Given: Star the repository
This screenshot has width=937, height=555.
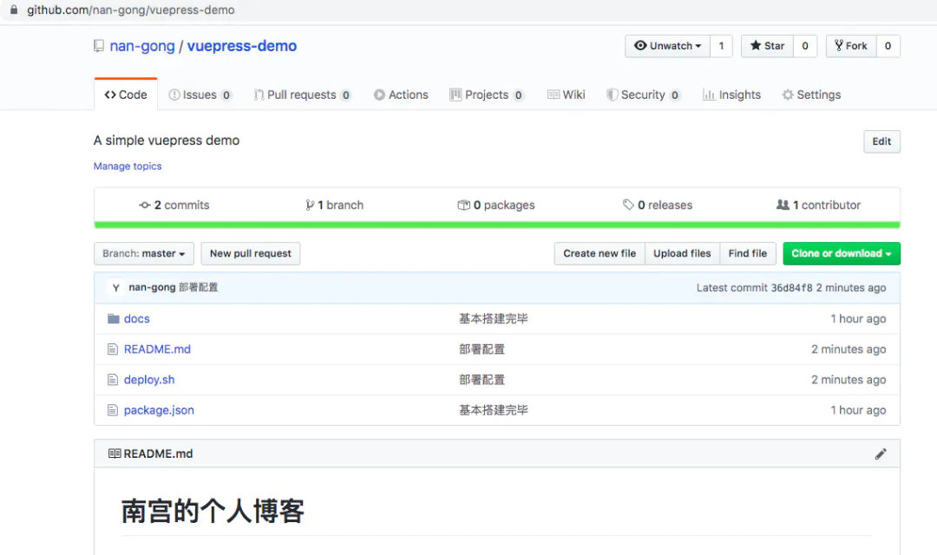Looking at the screenshot, I should (x=767, y=46).
